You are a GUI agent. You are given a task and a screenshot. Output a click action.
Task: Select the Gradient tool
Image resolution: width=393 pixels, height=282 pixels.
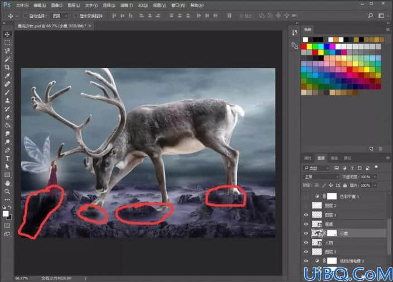coord(7,125)
